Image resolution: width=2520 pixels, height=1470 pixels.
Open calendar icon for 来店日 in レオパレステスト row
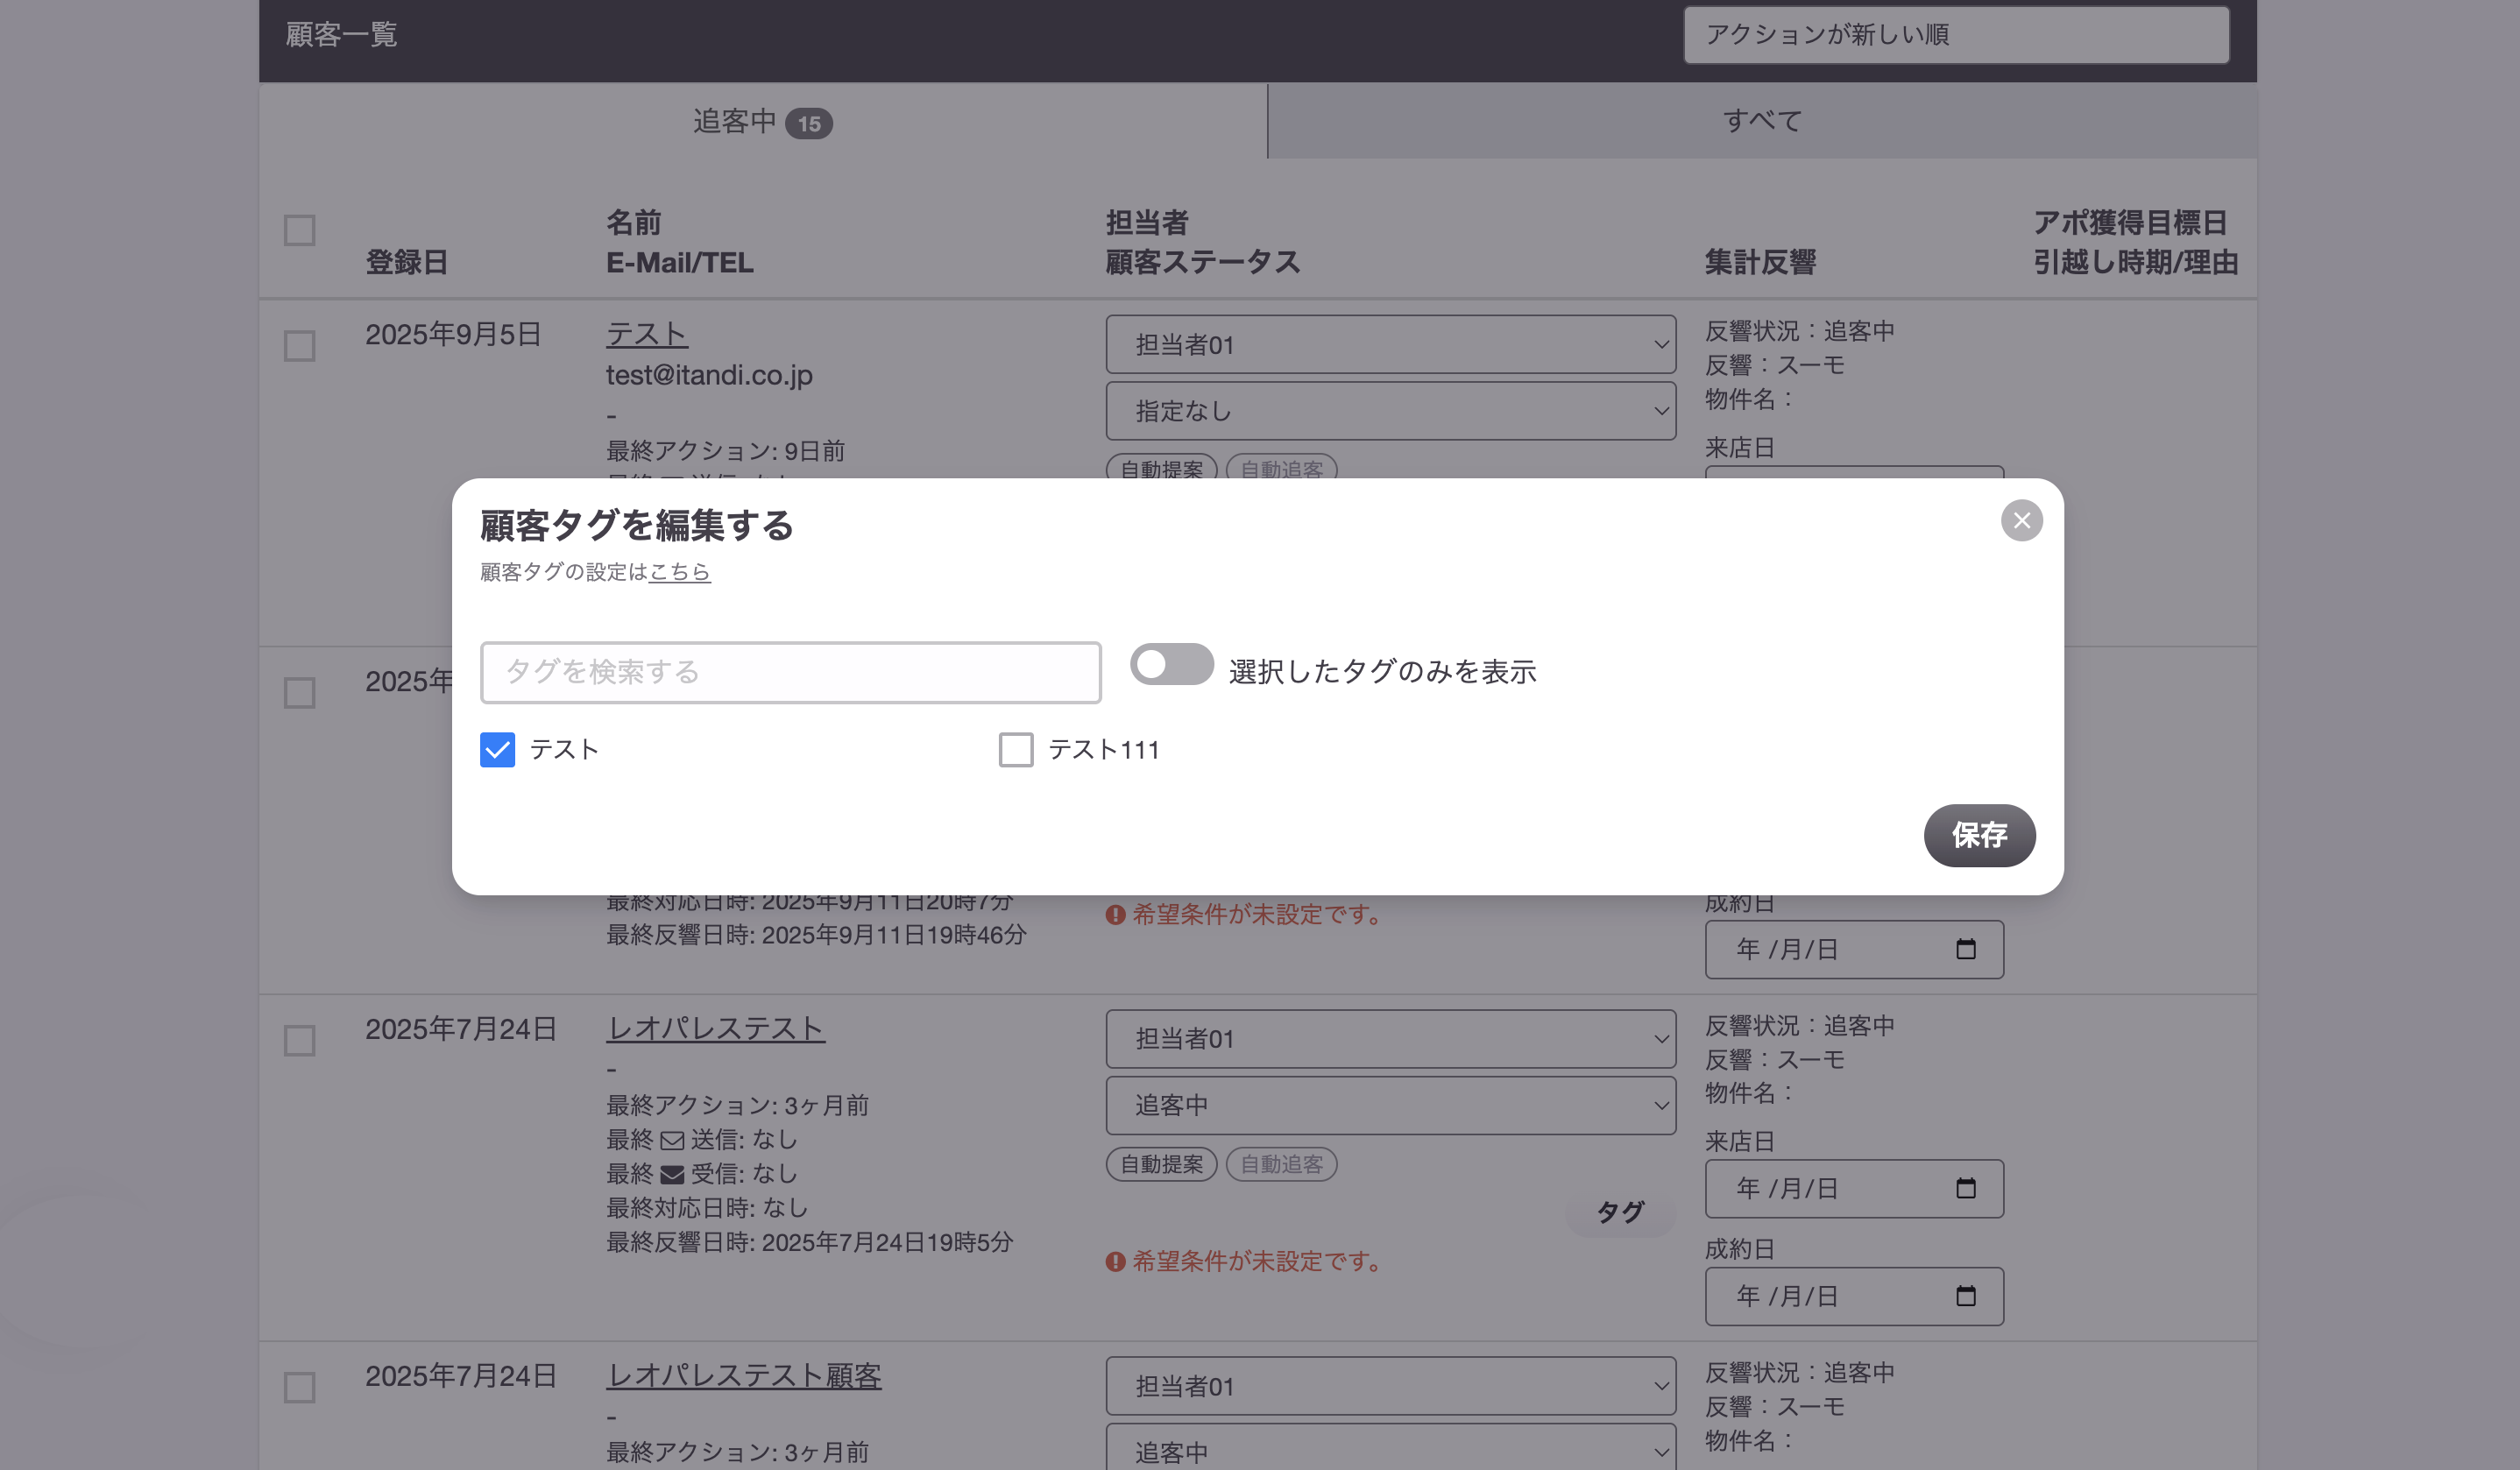pos(1965,1188)
